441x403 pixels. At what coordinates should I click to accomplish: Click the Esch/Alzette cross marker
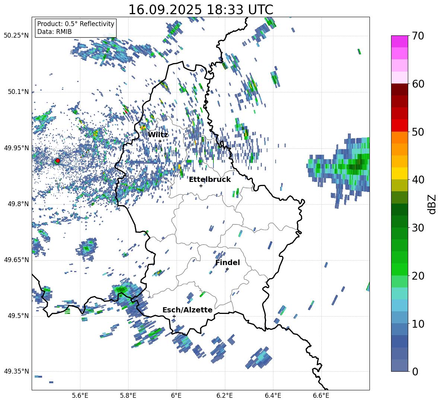point(174,316)
